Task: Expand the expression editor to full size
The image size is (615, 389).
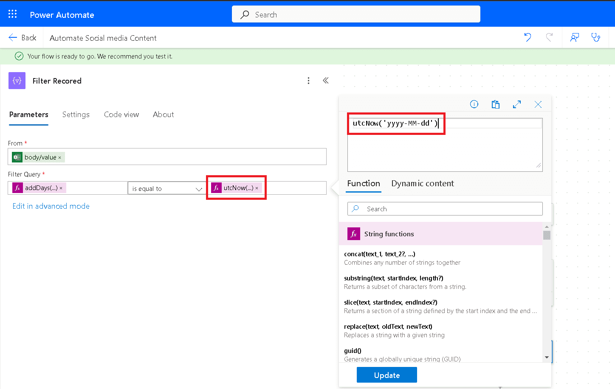Action: click(517, 104)
